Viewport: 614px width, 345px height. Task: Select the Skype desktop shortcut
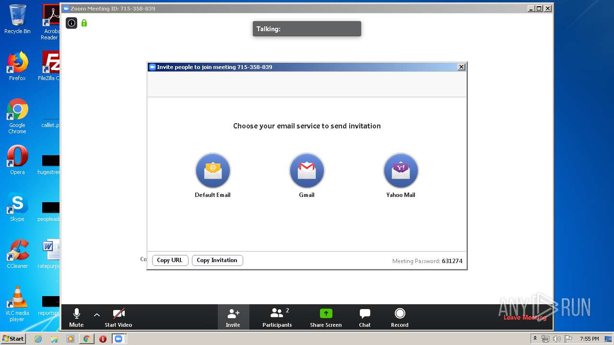(x=17, y=207)
